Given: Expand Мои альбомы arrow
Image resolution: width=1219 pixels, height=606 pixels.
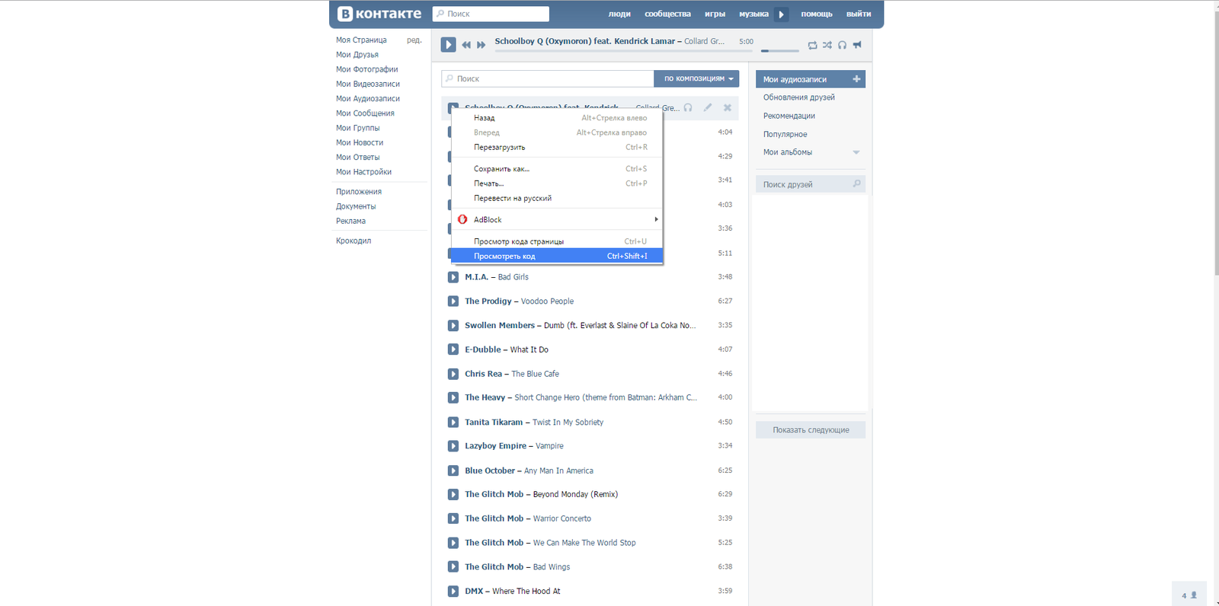Looking at the screenshot, I should pos(856,152).
